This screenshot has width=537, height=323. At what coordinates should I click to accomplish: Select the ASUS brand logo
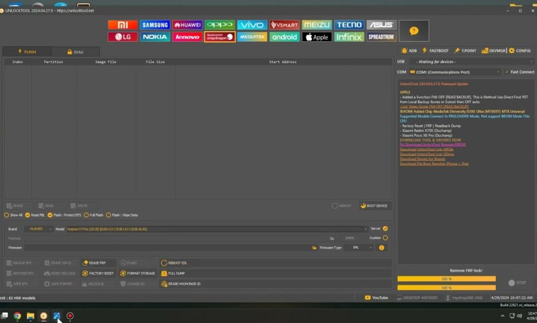pos(381,25)
